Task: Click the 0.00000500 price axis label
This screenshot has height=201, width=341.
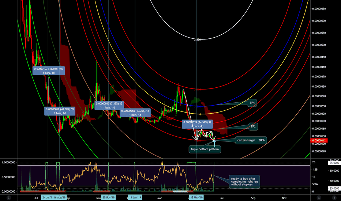Action: 319,45
